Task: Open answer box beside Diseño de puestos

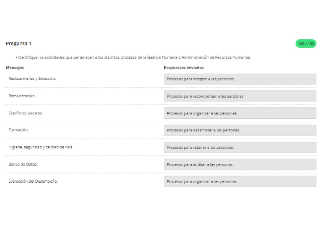Action: click(x=240, y=113)
